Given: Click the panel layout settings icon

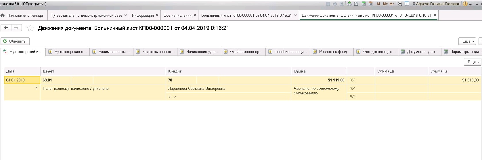Looking at the screenshot, I should 407,4.
